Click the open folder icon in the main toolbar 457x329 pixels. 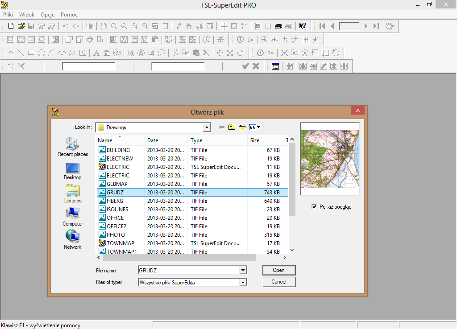tap(21, 26)
